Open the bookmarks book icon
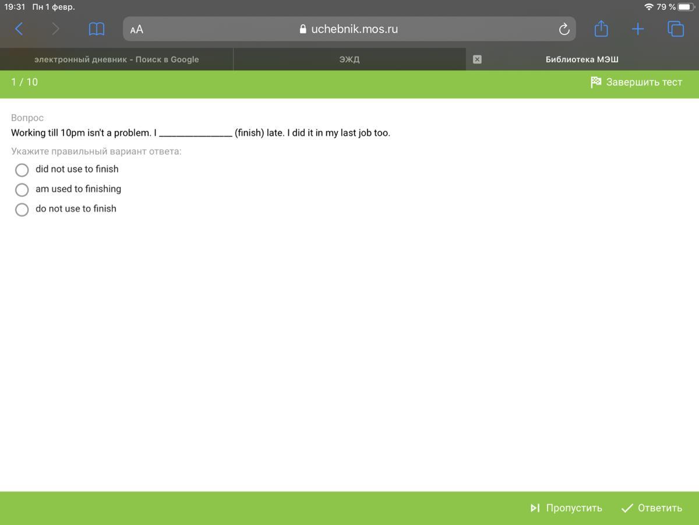699x525 pixels. click(x=96, y=29)
